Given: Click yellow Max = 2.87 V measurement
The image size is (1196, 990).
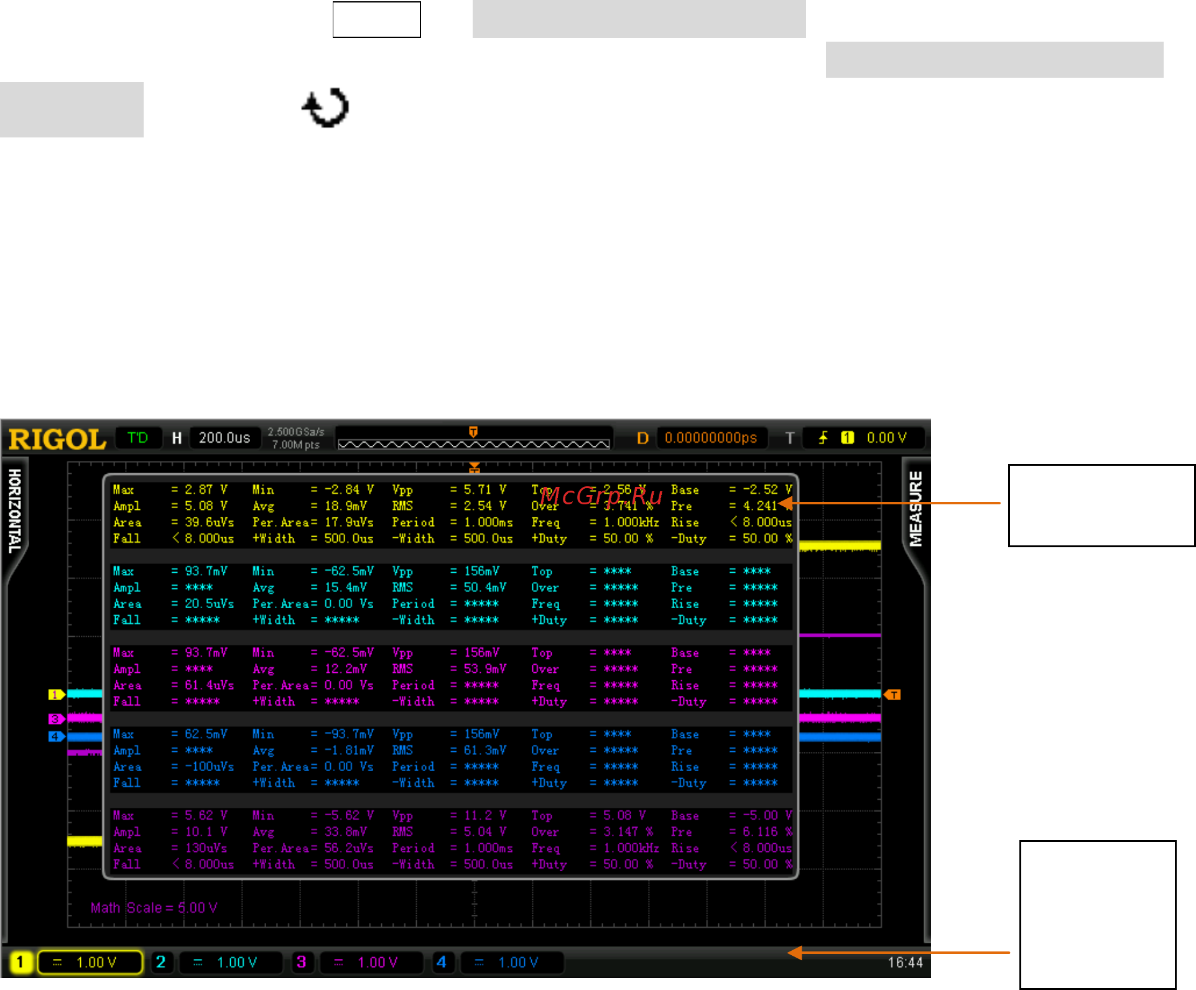Looking at the screenshot, I should [170, 490].
